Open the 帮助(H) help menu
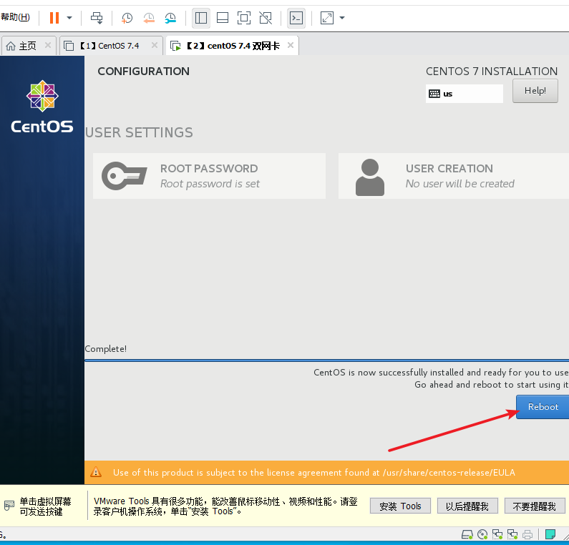Viewport: 569px width, 545px height. tap(15, 17)
